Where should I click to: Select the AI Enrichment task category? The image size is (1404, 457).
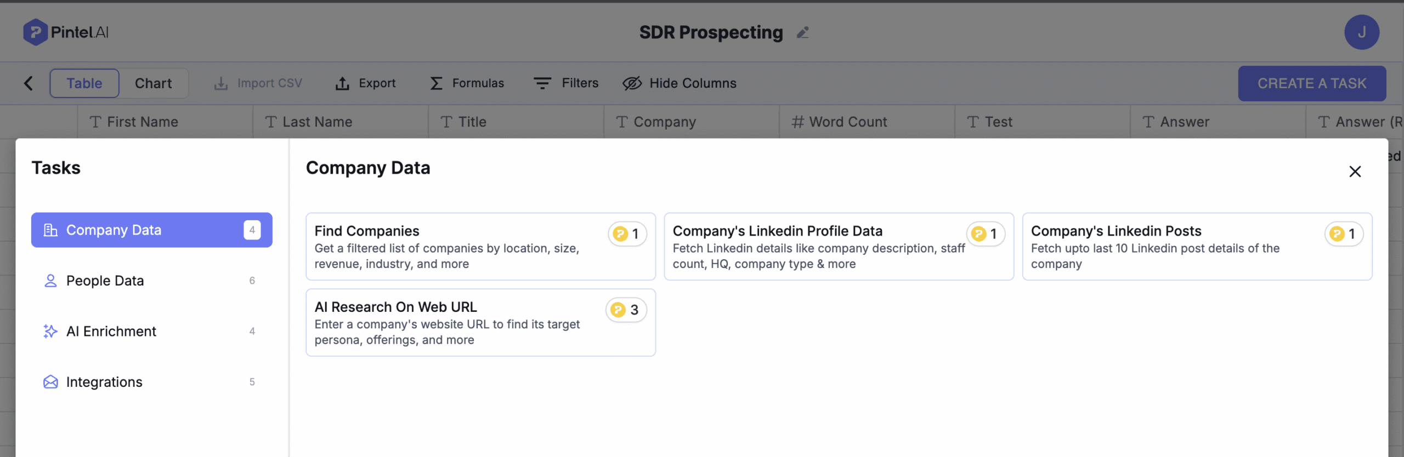(x=152, y=331)
